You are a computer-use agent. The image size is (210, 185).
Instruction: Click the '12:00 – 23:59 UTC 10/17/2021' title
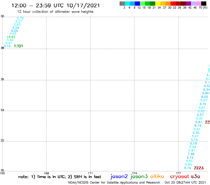tap(56, 5)
